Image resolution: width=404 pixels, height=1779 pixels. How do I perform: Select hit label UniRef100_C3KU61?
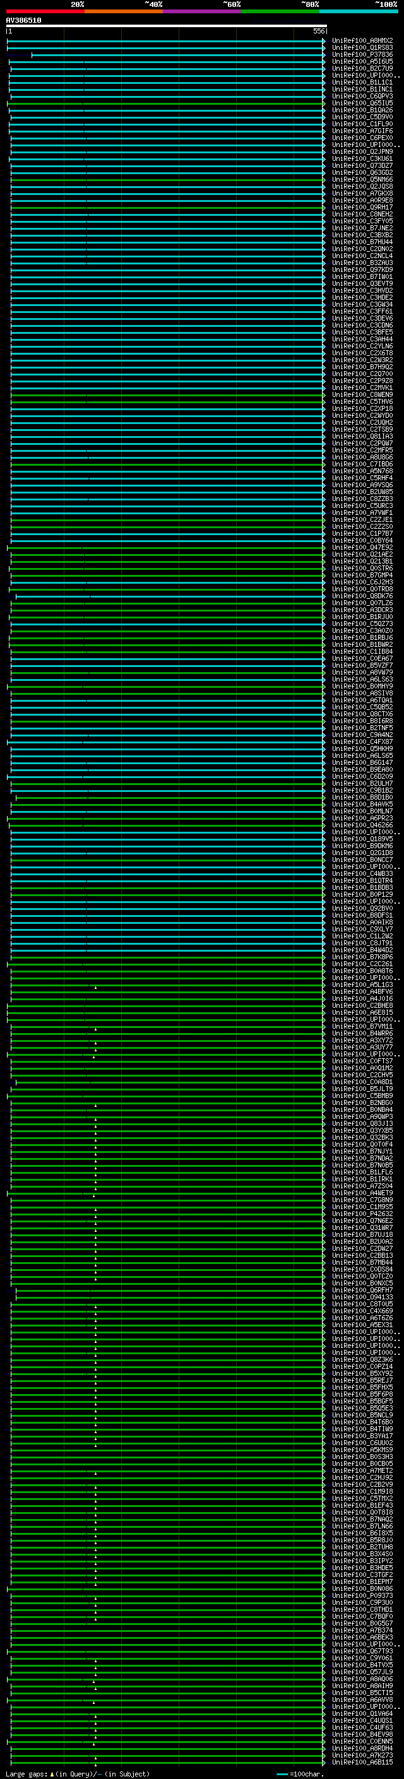362,159
